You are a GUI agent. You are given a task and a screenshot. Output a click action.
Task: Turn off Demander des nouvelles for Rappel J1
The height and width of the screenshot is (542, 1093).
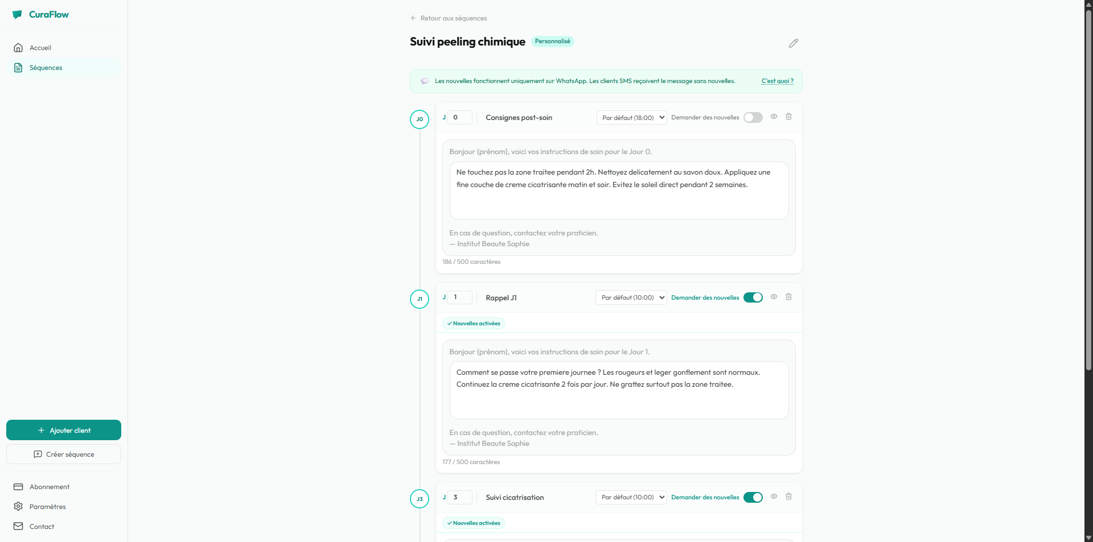point(753,297)
